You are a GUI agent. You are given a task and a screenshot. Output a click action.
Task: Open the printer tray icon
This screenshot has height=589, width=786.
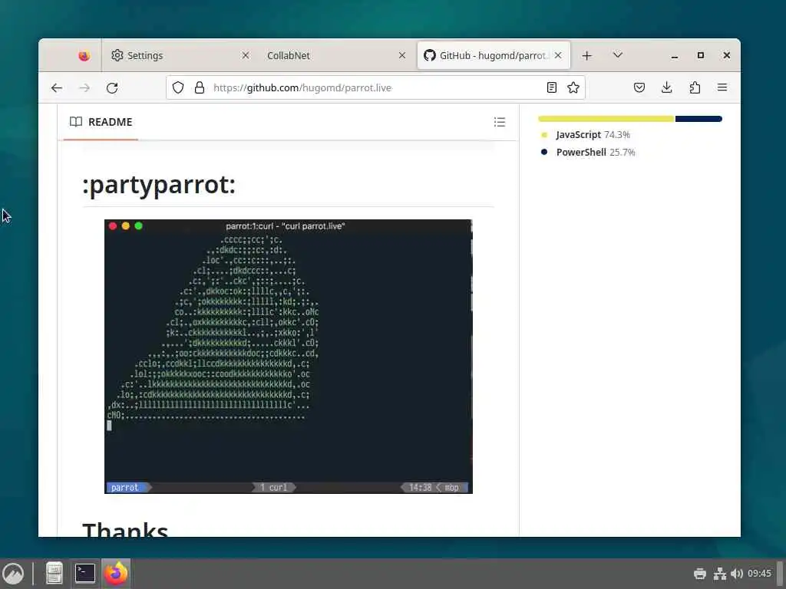pyautogui.click(x=700, y=574)
